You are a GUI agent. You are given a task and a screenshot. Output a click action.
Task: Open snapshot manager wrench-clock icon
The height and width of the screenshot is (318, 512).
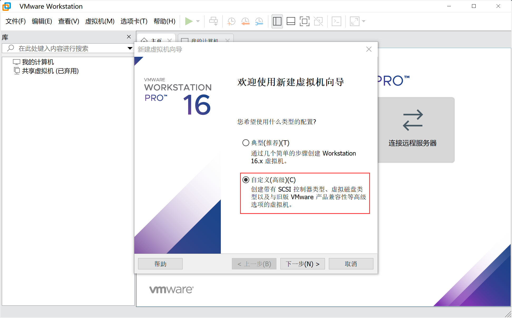point(259,21)
